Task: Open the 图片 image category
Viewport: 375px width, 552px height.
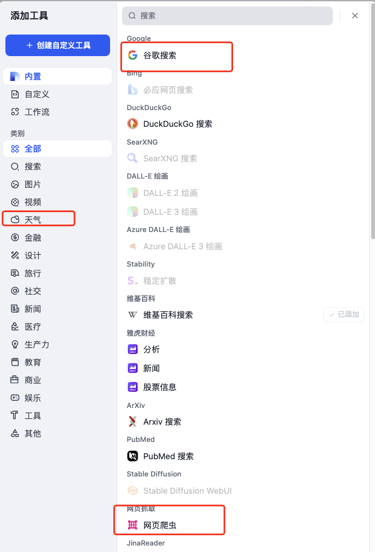Action: click(x=32, y=183)
